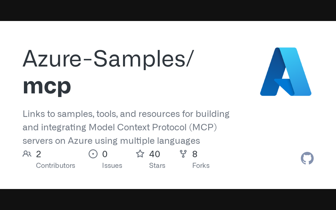Select the Stars label
Viewport: 336px width, 210px height.
[x=157, y=165]
